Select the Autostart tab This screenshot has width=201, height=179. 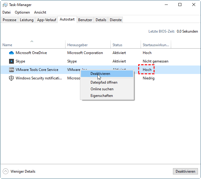(x=67, y=19)
